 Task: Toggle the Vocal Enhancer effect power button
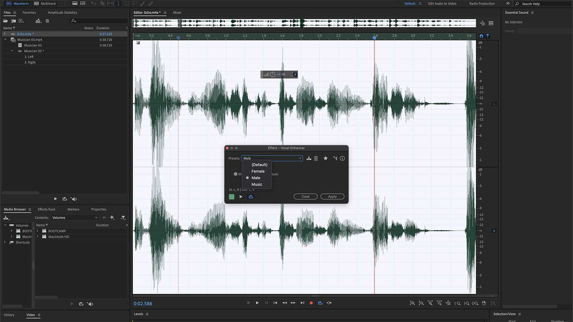(231, 197)
